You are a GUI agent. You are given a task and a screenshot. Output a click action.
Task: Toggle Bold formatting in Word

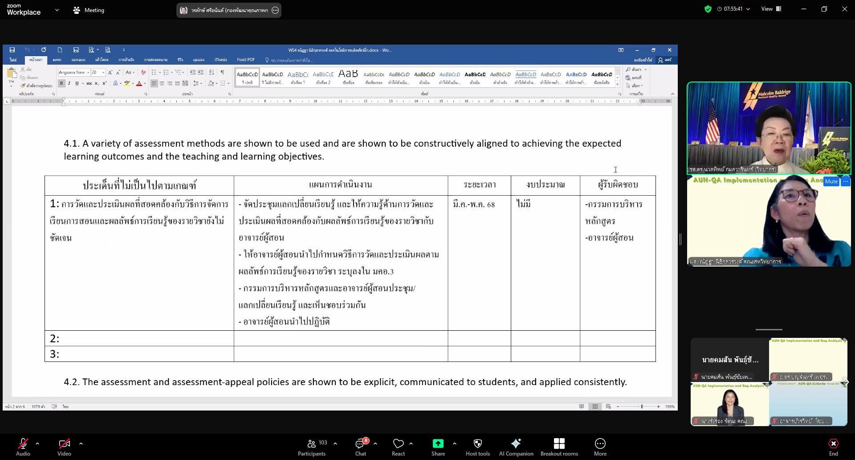point(61,83)
